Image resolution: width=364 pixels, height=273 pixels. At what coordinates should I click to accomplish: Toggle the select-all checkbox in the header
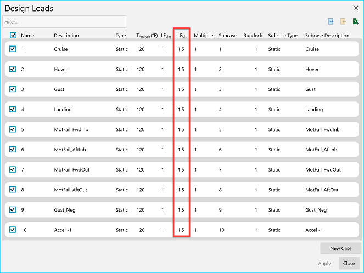13,35
